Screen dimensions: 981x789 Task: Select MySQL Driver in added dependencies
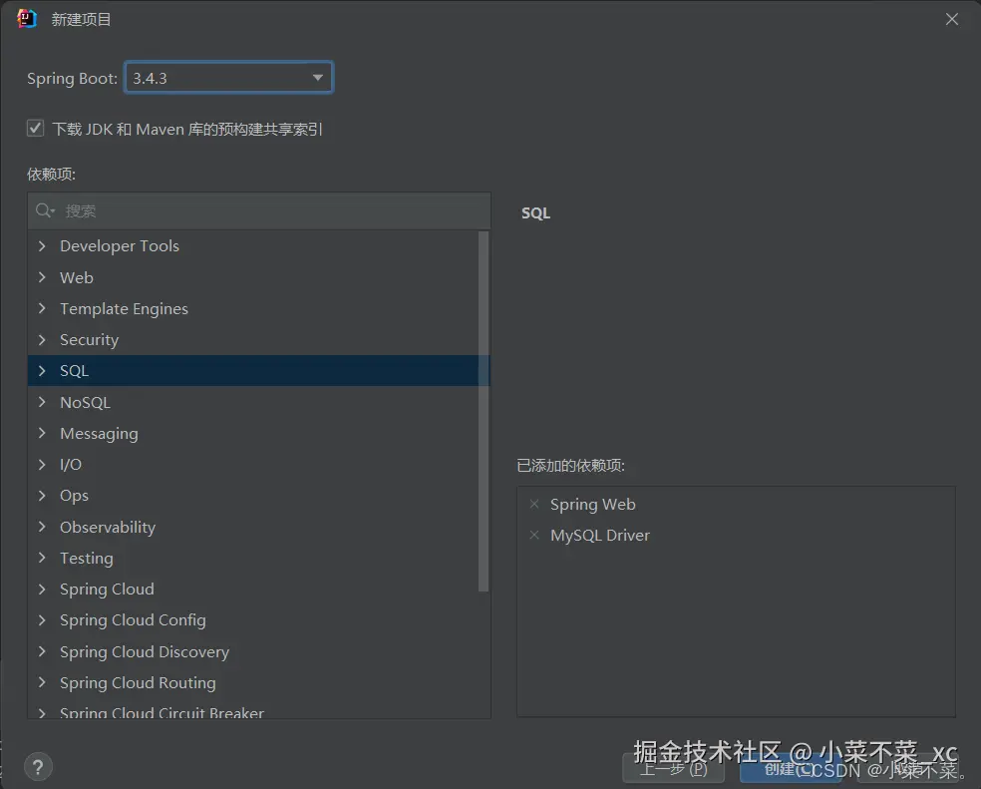(600, 536)
